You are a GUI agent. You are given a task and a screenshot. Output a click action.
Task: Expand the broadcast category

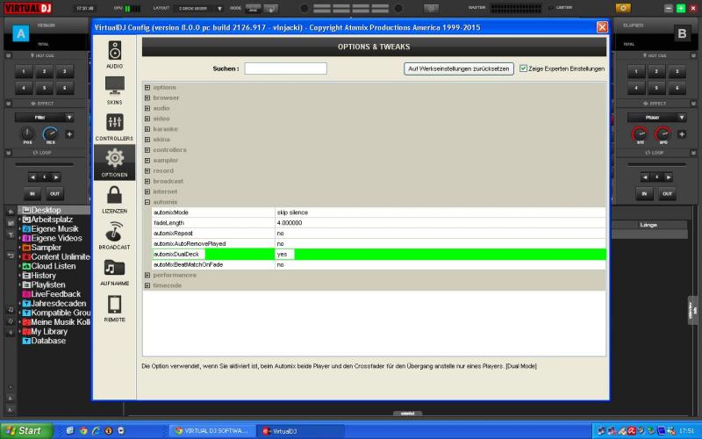click(x=147, y=182)
